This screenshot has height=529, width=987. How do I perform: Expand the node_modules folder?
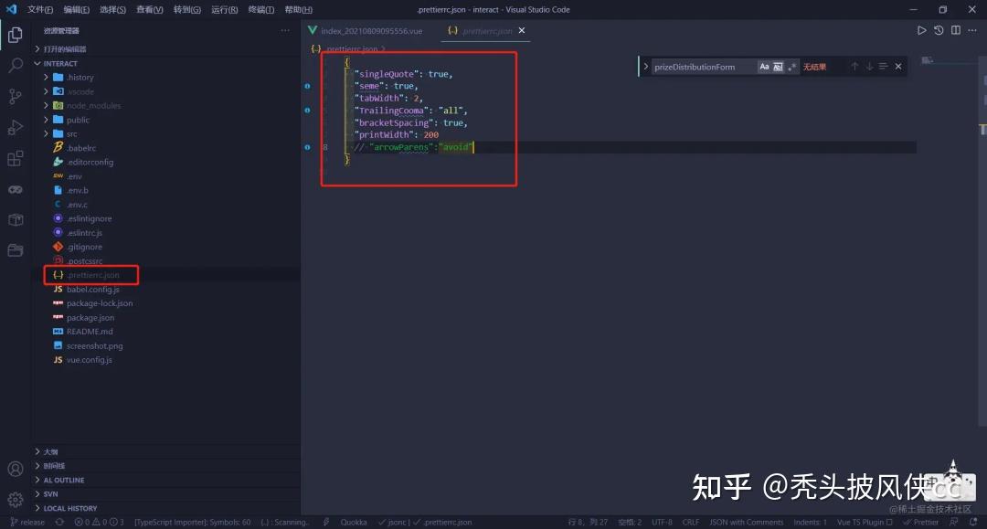point(93,106)
